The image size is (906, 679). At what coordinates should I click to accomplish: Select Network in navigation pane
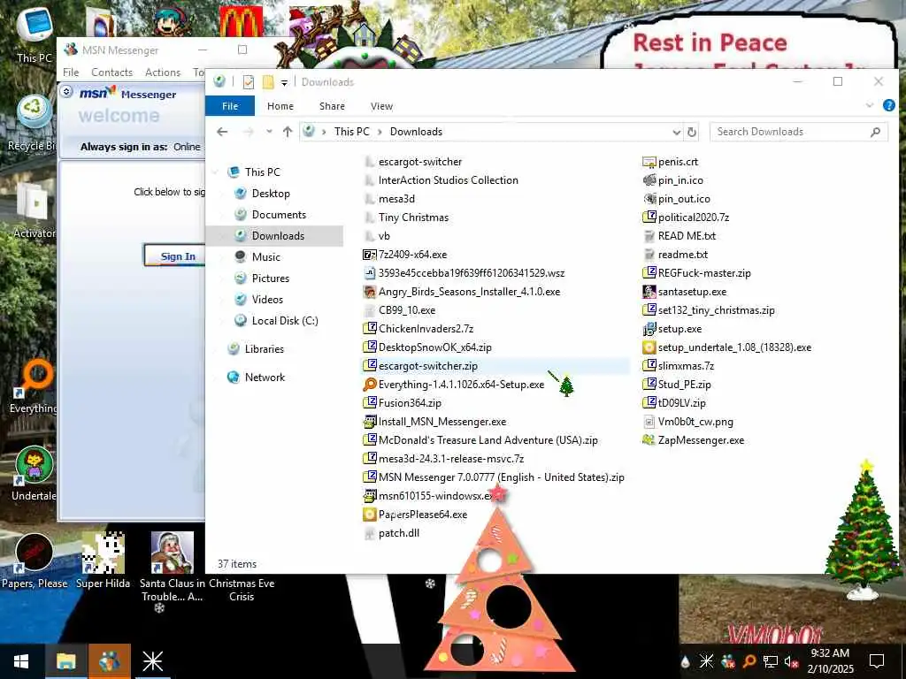coord(264,377)
